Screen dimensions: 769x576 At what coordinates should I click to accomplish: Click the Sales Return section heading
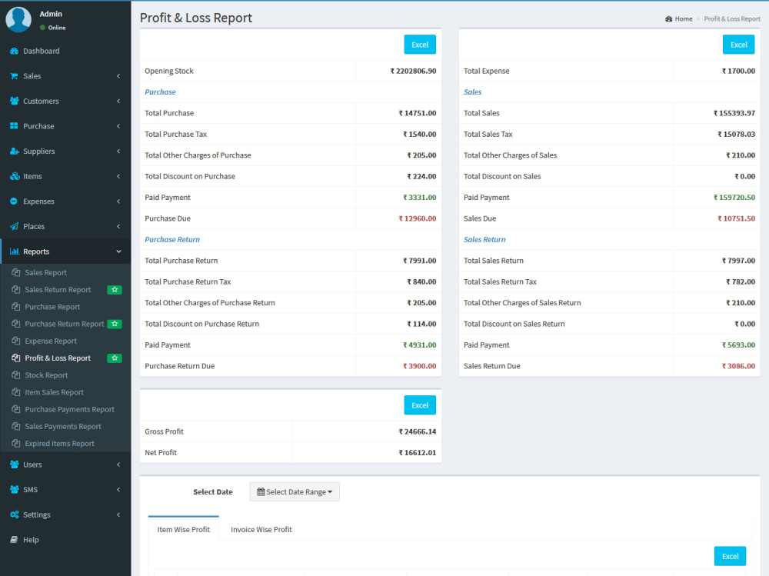click(x=484, y=240)
